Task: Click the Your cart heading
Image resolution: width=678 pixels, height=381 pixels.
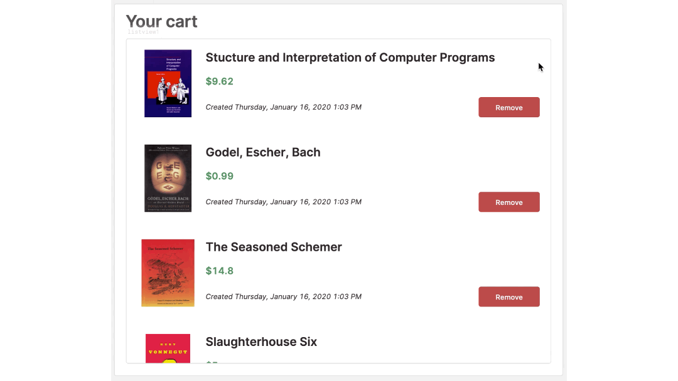Action: click(x=162, y=21)
